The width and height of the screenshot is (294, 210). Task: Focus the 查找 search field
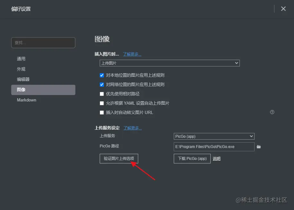click(x=43, y=43)
